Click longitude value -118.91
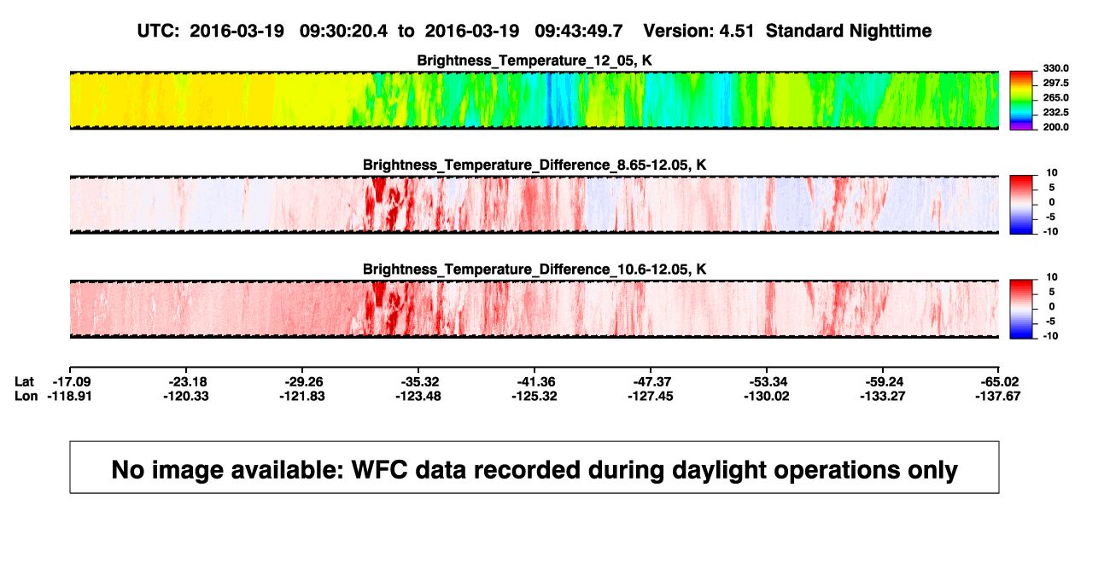Image resolution: width=1110 pixels, height=569 pixels. coord(70,396)
